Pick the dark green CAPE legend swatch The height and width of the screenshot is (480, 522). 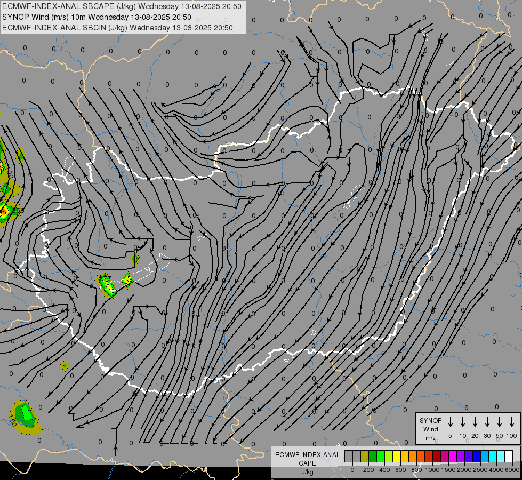click(373, 456)
